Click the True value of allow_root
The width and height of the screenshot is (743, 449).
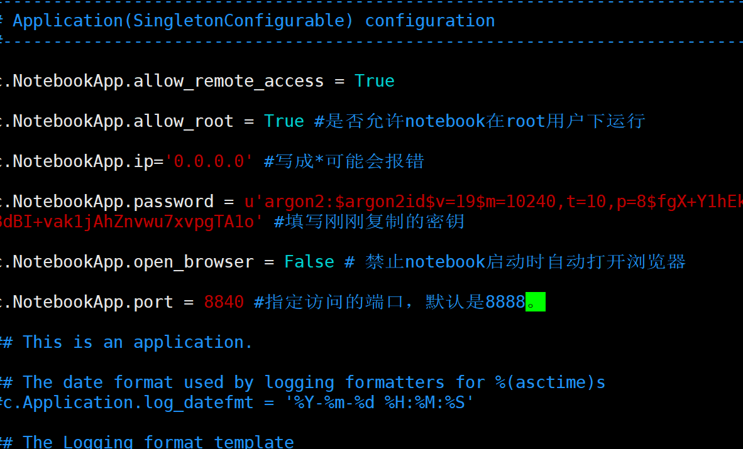(283, 121)
